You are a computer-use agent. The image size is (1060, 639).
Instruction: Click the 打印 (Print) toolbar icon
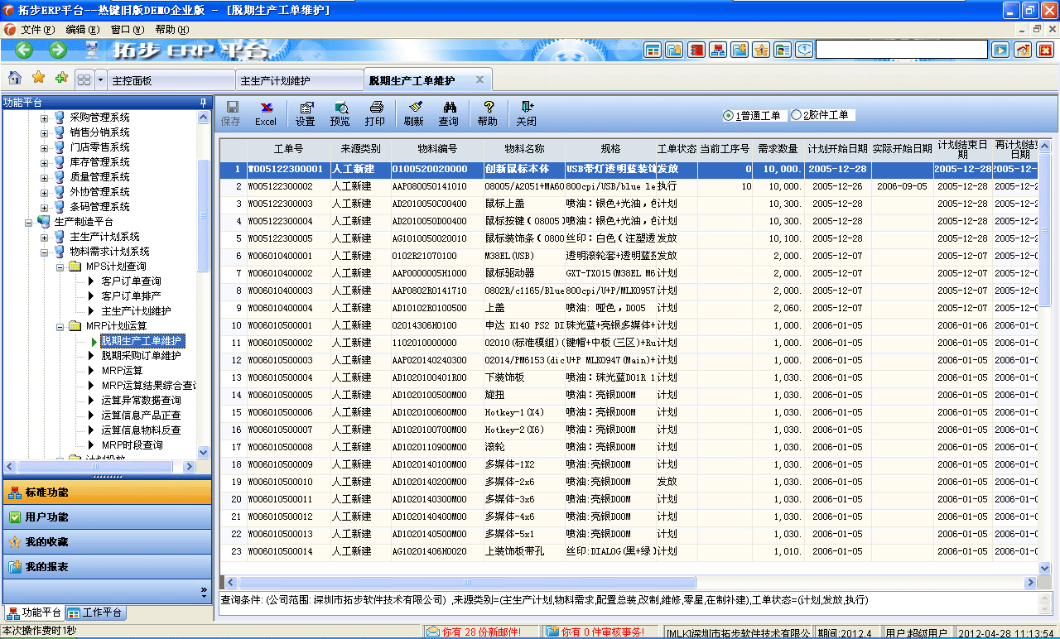(375, 113)
